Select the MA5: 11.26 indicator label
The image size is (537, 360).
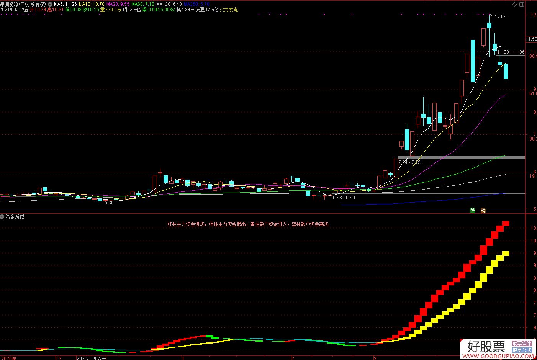pos(65,4)
